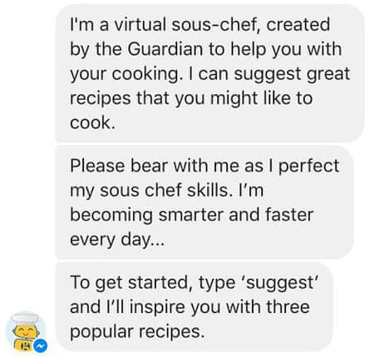
Task: Click 'by the Guardian to help you with' line
Action: pyautogui.click(x=205, y=50)
